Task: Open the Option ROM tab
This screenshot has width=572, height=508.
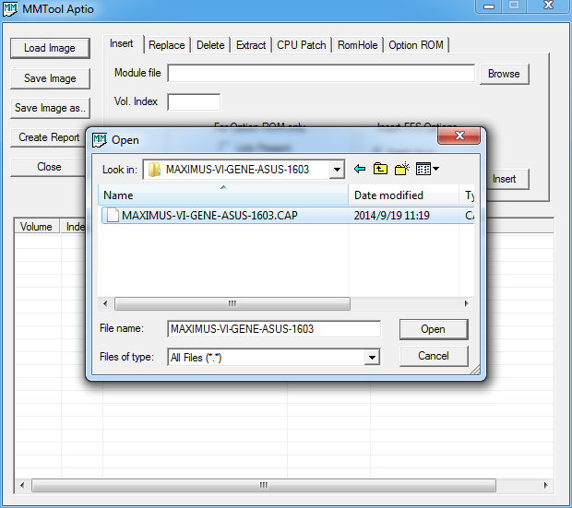Action: [416, 45]
